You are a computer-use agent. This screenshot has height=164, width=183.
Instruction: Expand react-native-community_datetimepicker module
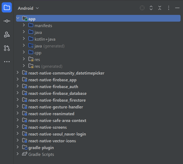[x=18, y=72]
